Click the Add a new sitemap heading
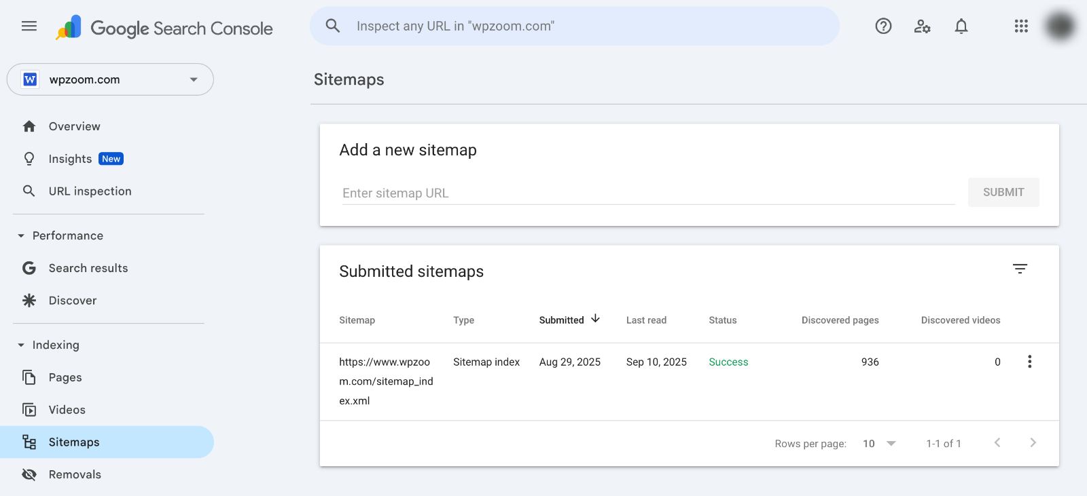This screenshot has height=496, width=1087. tap(408, 150)
